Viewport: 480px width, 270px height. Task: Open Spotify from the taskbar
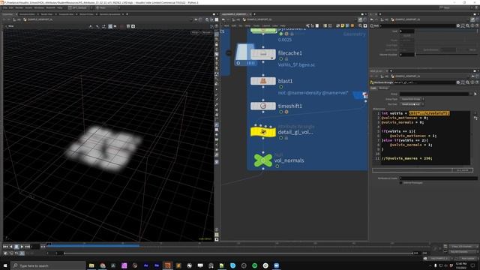point(255,265)
